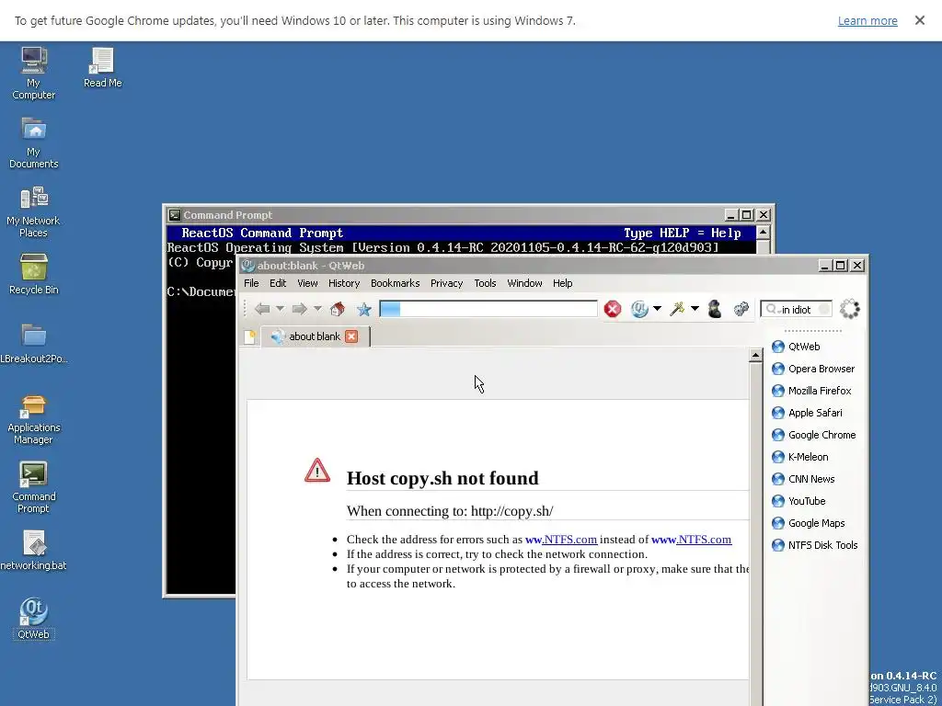Expand the back history dropdown arrow
Screen dimensions: 942x706
[x=280, y=309]
